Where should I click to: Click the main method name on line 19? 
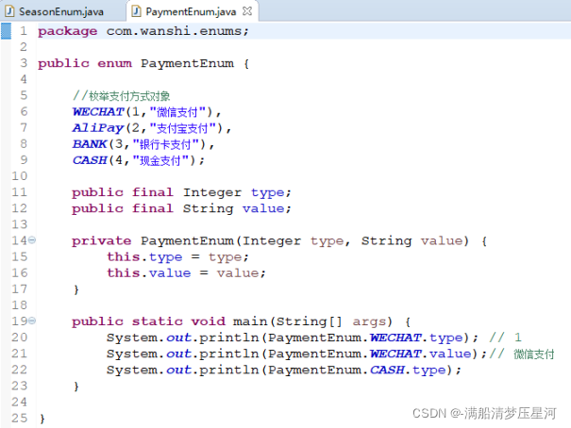[250, 321]
